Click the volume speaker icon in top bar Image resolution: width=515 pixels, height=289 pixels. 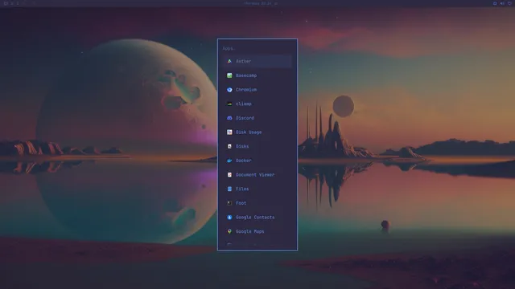[502, 3]
